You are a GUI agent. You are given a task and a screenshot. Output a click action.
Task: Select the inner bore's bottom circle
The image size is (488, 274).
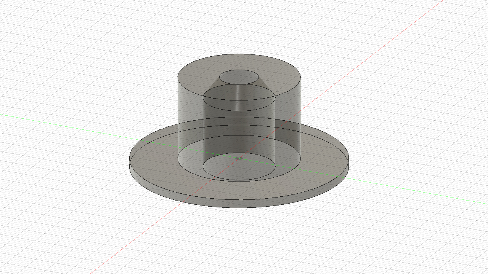click(239, 167)
